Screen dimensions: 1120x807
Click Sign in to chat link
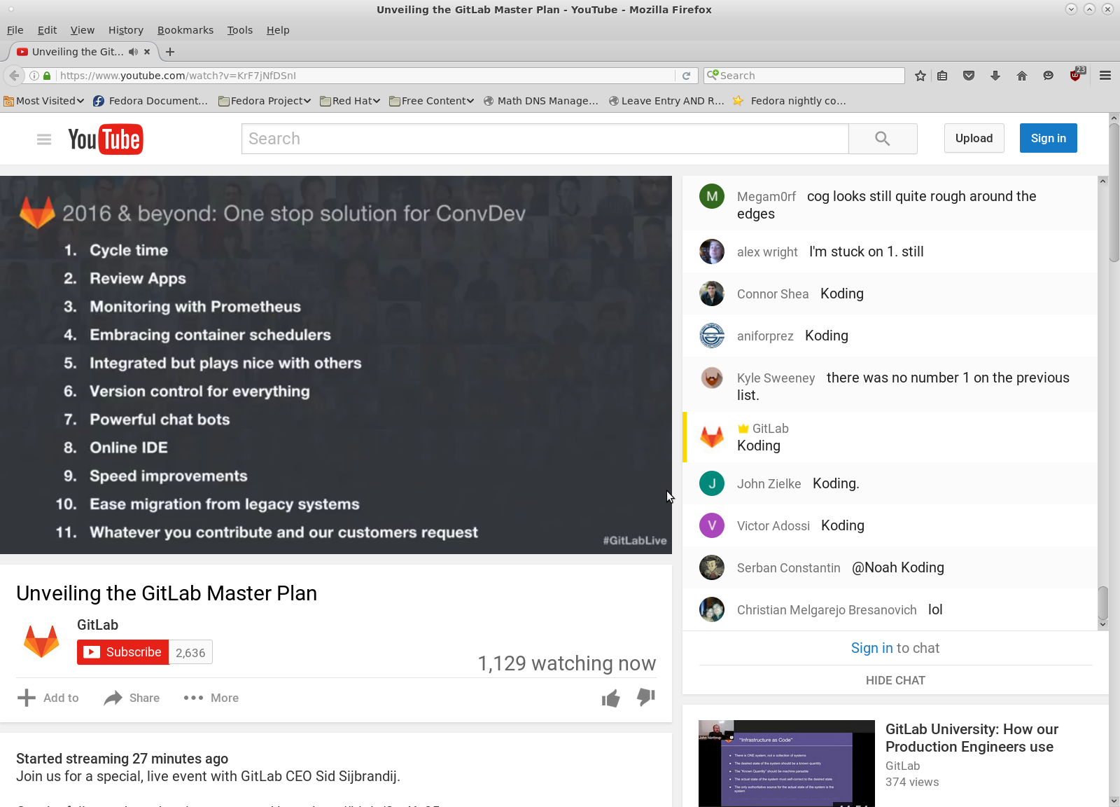point(871,648)
